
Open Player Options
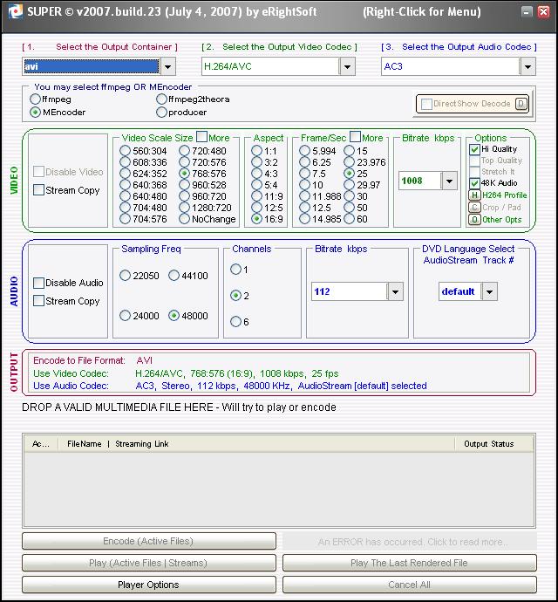click(x=149, y=585)
